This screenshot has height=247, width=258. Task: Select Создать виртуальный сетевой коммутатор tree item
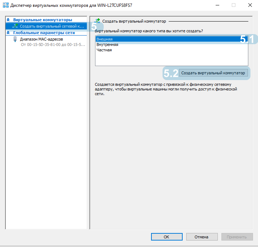coord(46,26)
